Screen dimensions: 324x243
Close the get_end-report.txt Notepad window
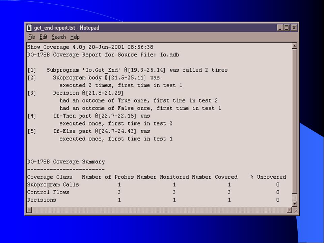click(x=294, y=28)
